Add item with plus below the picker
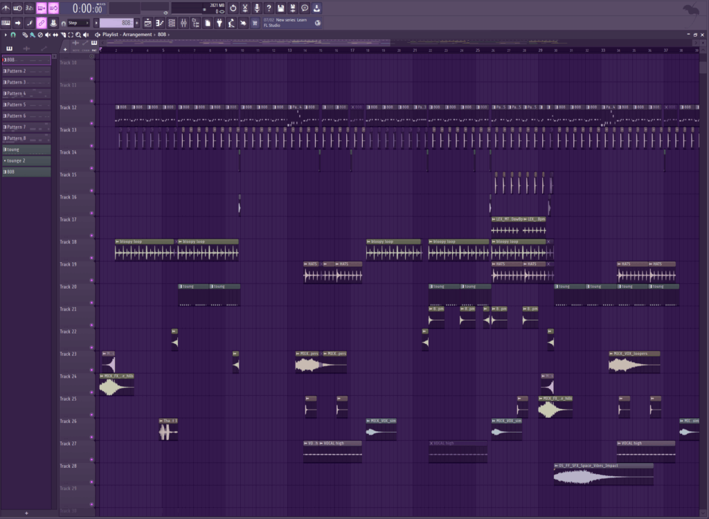 [26, 513]
